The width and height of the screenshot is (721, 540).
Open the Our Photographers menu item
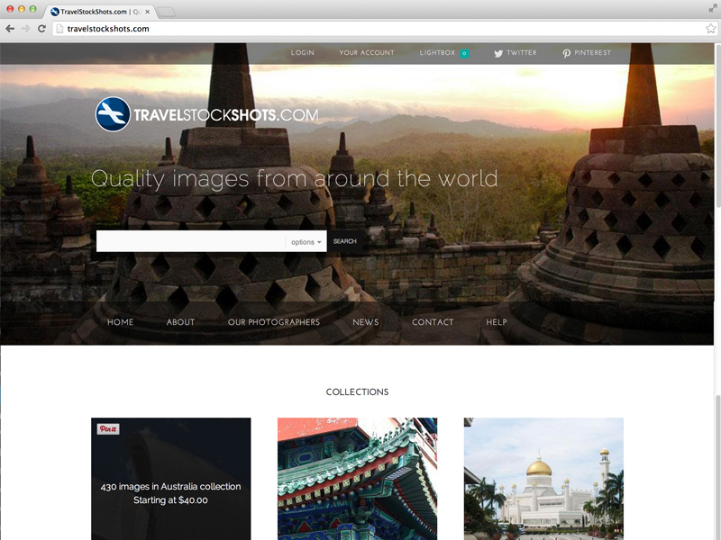(273, 322)
